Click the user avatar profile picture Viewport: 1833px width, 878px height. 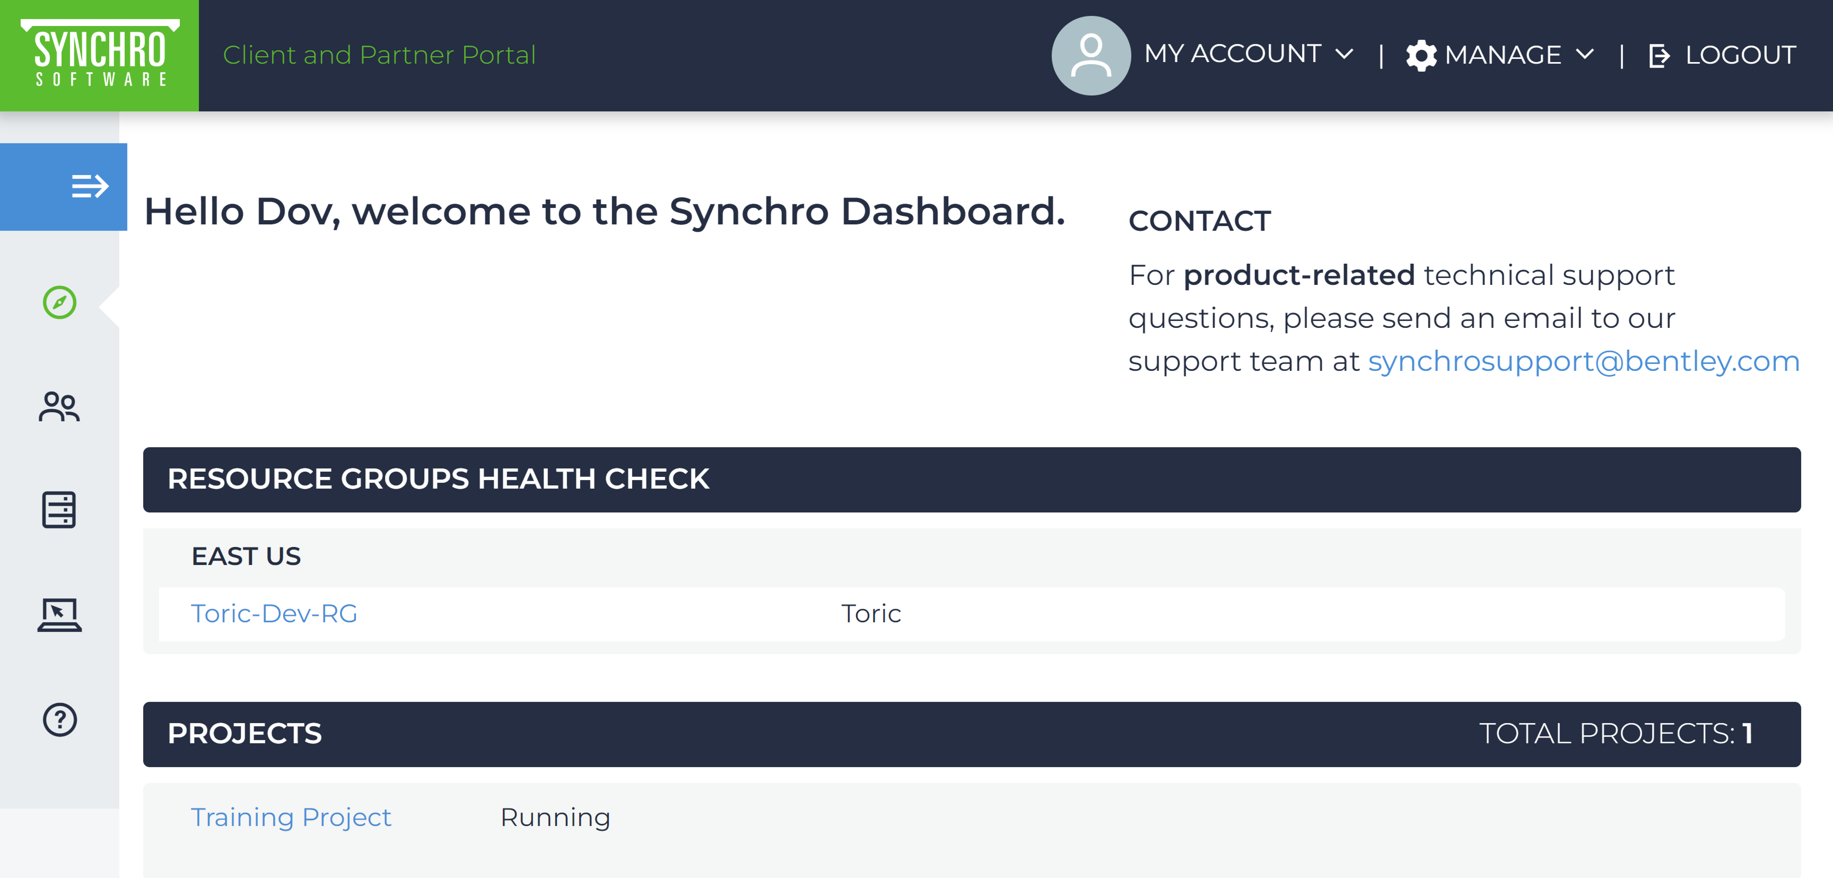[x=1091, y=55]
